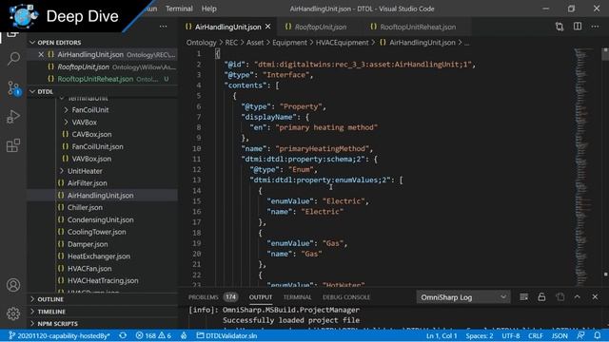Click the git branch 20201120-capability-hostedBy
This screenshot has width=609, height=342.
pyautogui.click(x=59, y=335)
